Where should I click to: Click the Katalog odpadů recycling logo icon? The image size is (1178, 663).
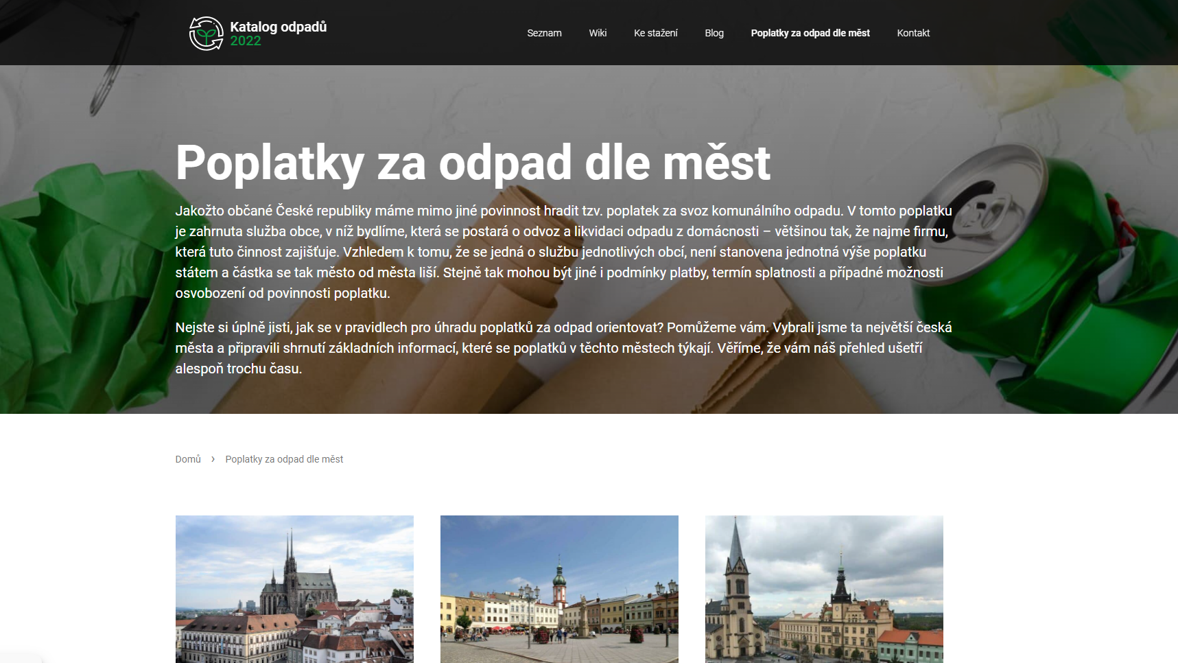(206, 34)
